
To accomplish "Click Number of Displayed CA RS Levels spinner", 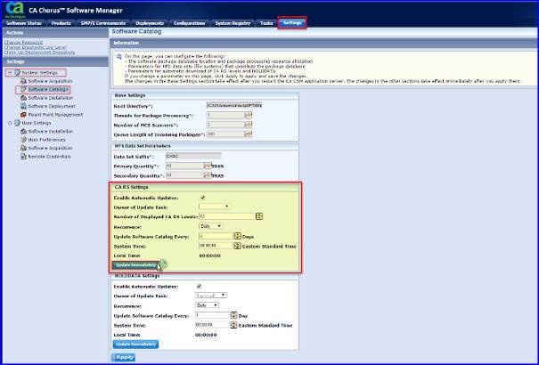I will coord(259,216).
